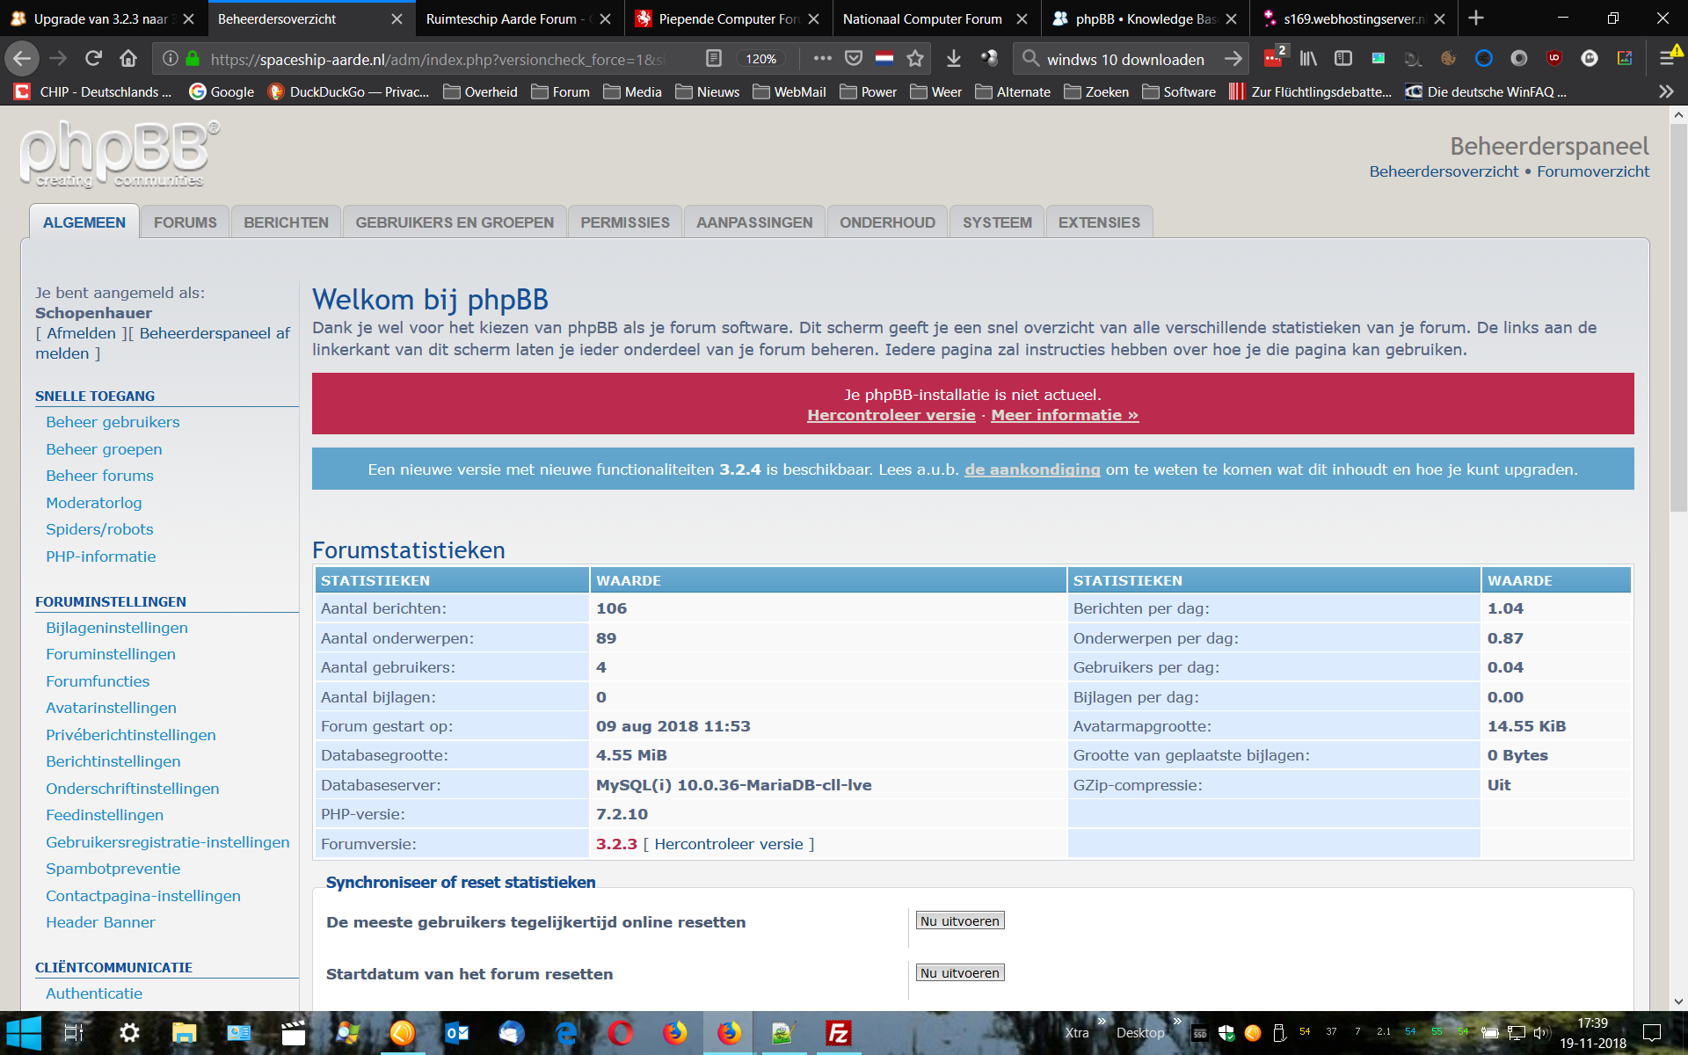Open File Explorer from the taskbar
Image resolution: width=1688 pixels, height=1055 pixels.
pos(184,1033)
